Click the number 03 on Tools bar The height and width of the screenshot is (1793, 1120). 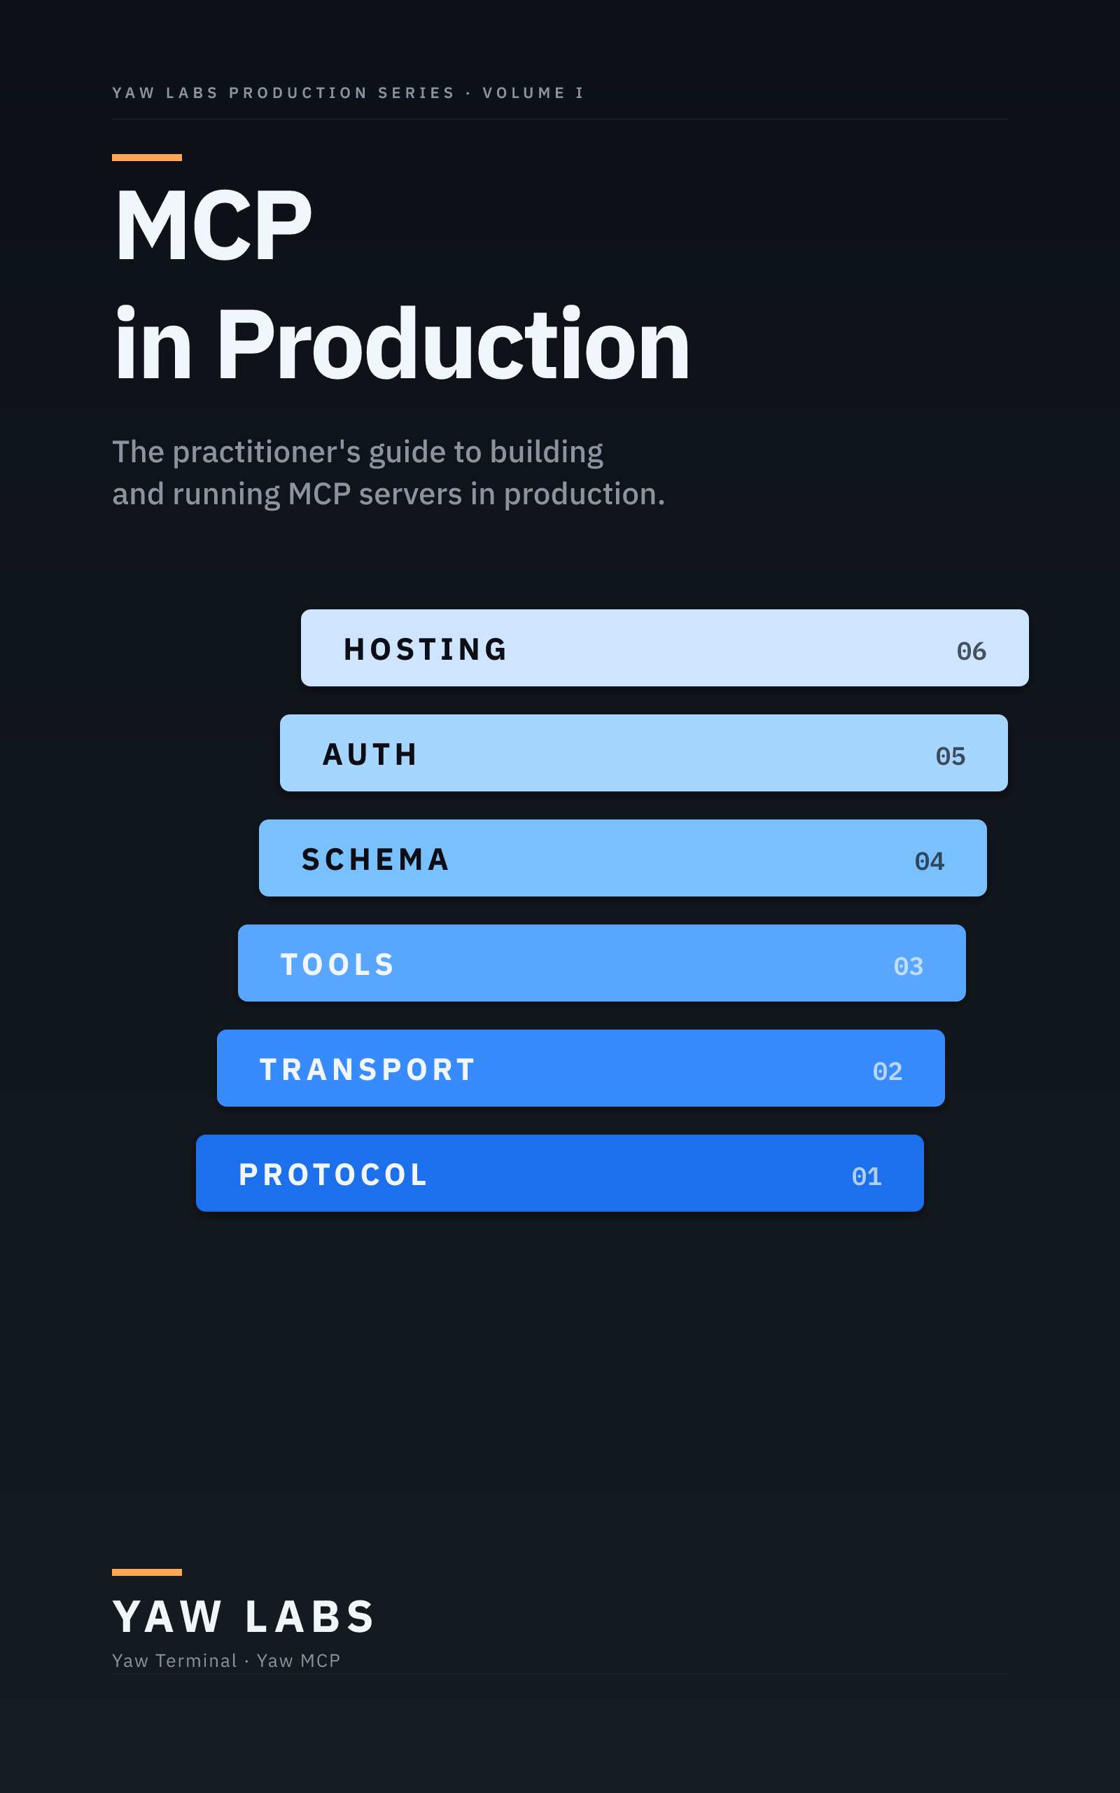tap(908, 967)
